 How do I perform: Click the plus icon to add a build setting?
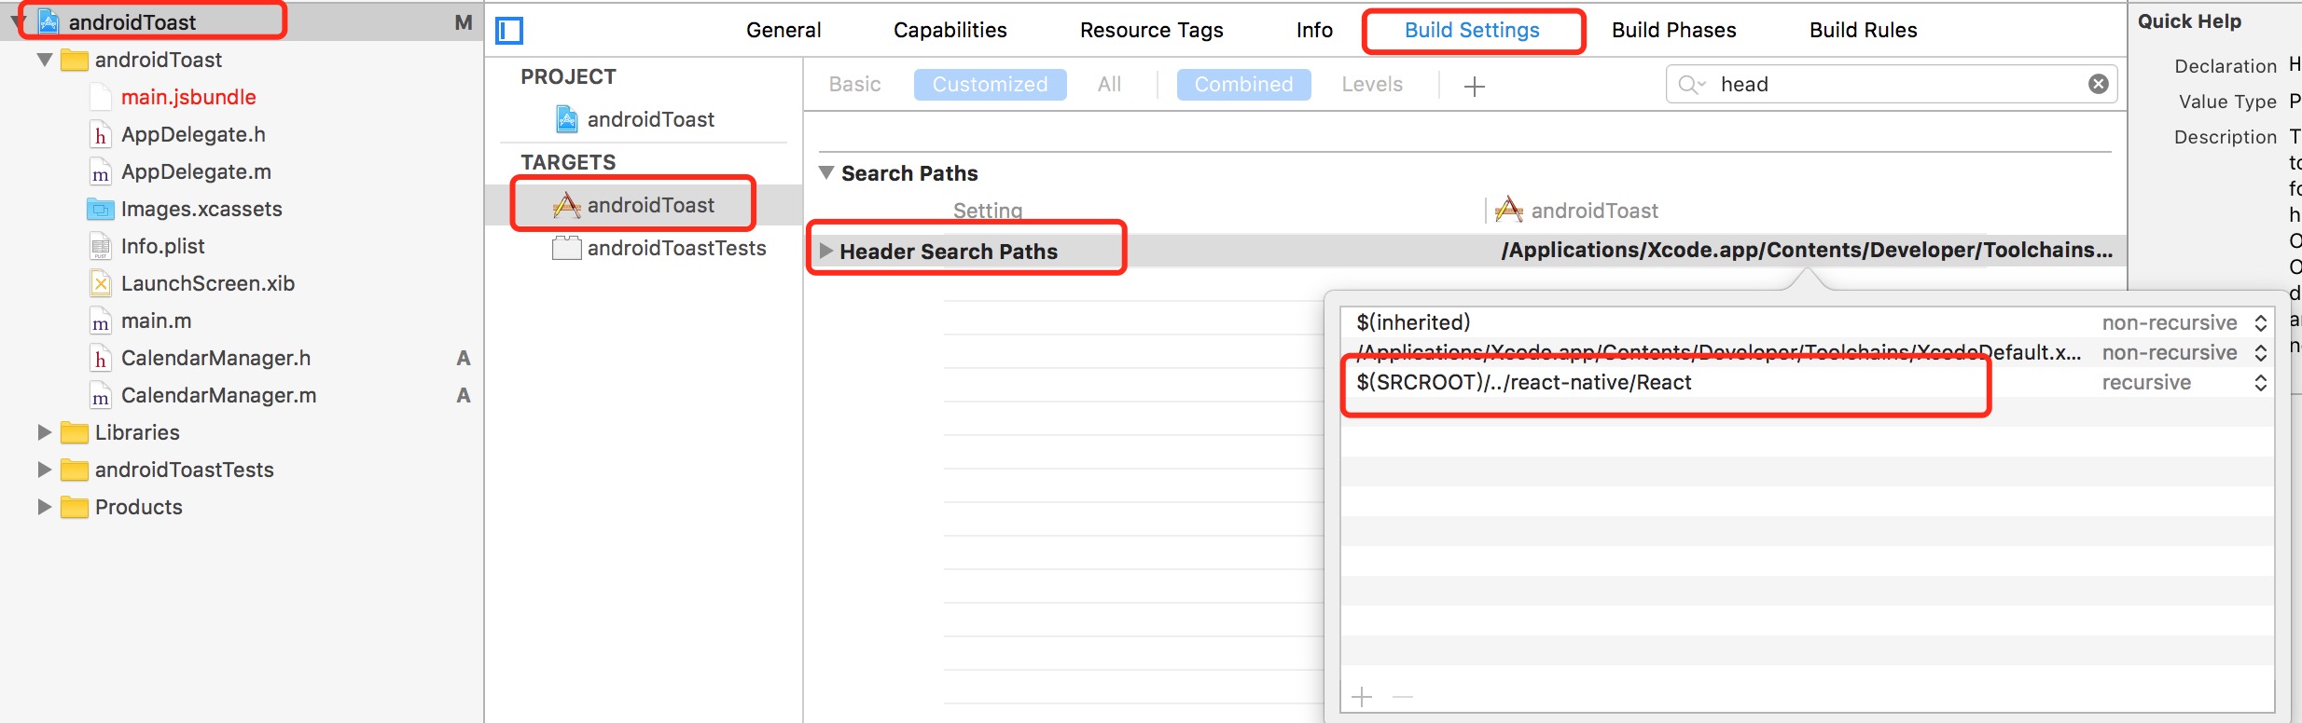click(1475, 87)
